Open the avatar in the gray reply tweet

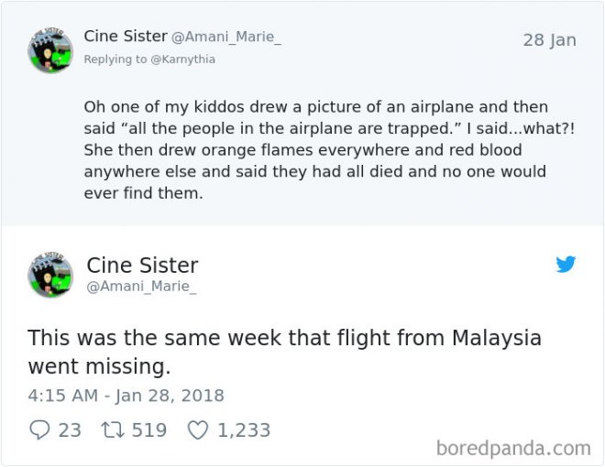click(49, 50)
